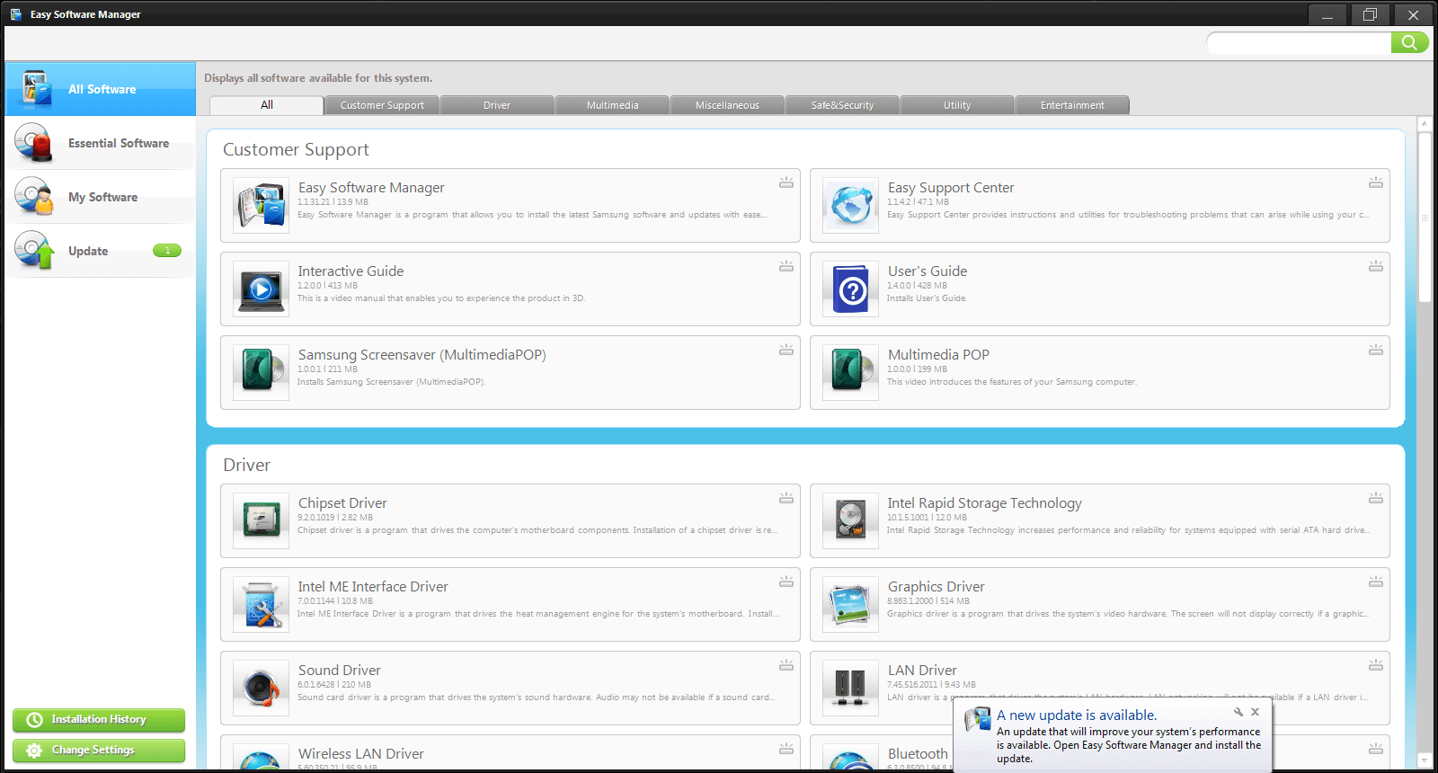Select the Interactive Guide title
1438x773 pixels.
(351, 271)
